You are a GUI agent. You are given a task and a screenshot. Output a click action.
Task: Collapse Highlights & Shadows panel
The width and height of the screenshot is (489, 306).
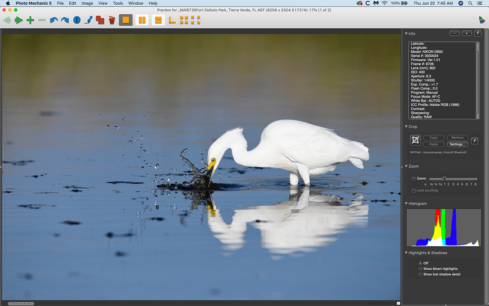coord(406,253)
